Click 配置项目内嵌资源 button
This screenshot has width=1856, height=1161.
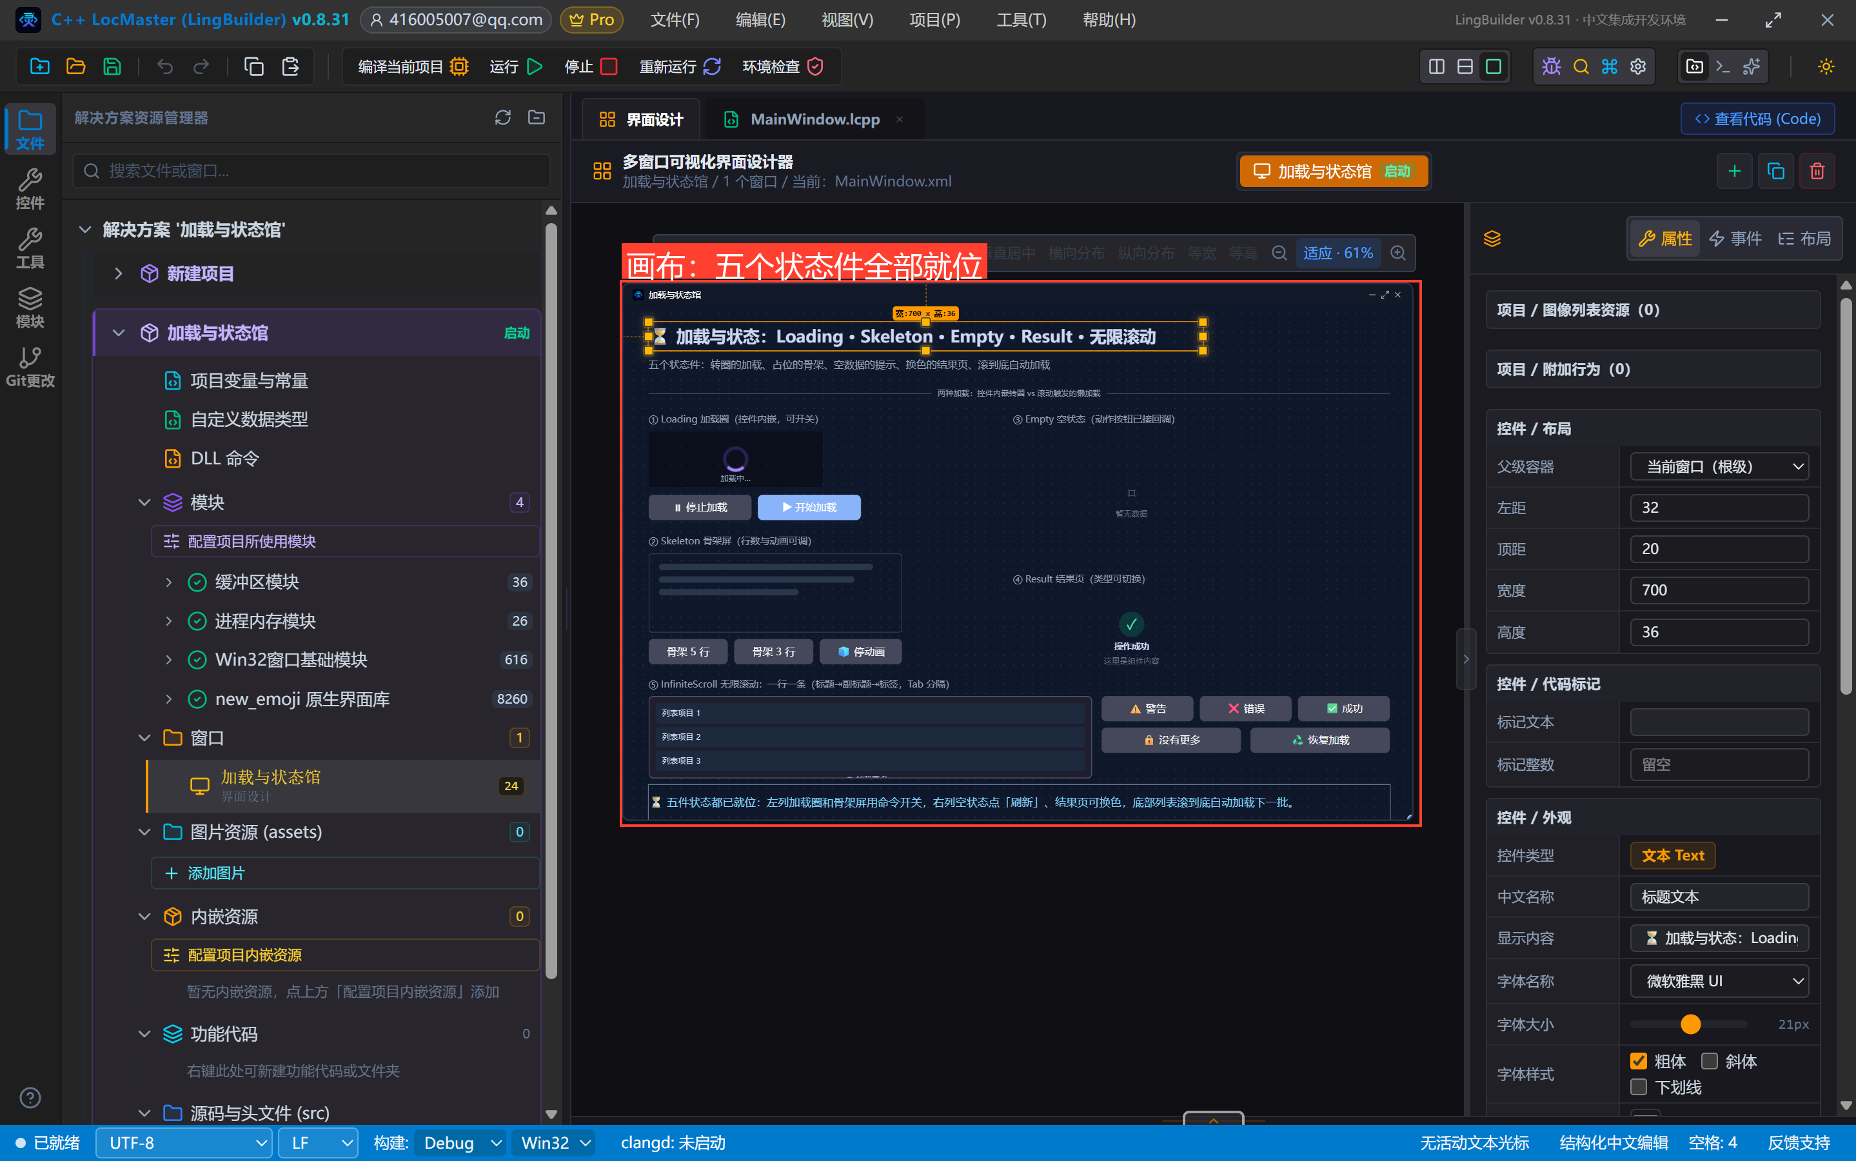[x=346, y=955]
